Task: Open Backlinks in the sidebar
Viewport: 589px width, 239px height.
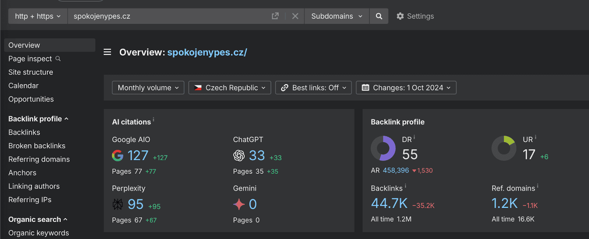Action: (x=24, y=132)
